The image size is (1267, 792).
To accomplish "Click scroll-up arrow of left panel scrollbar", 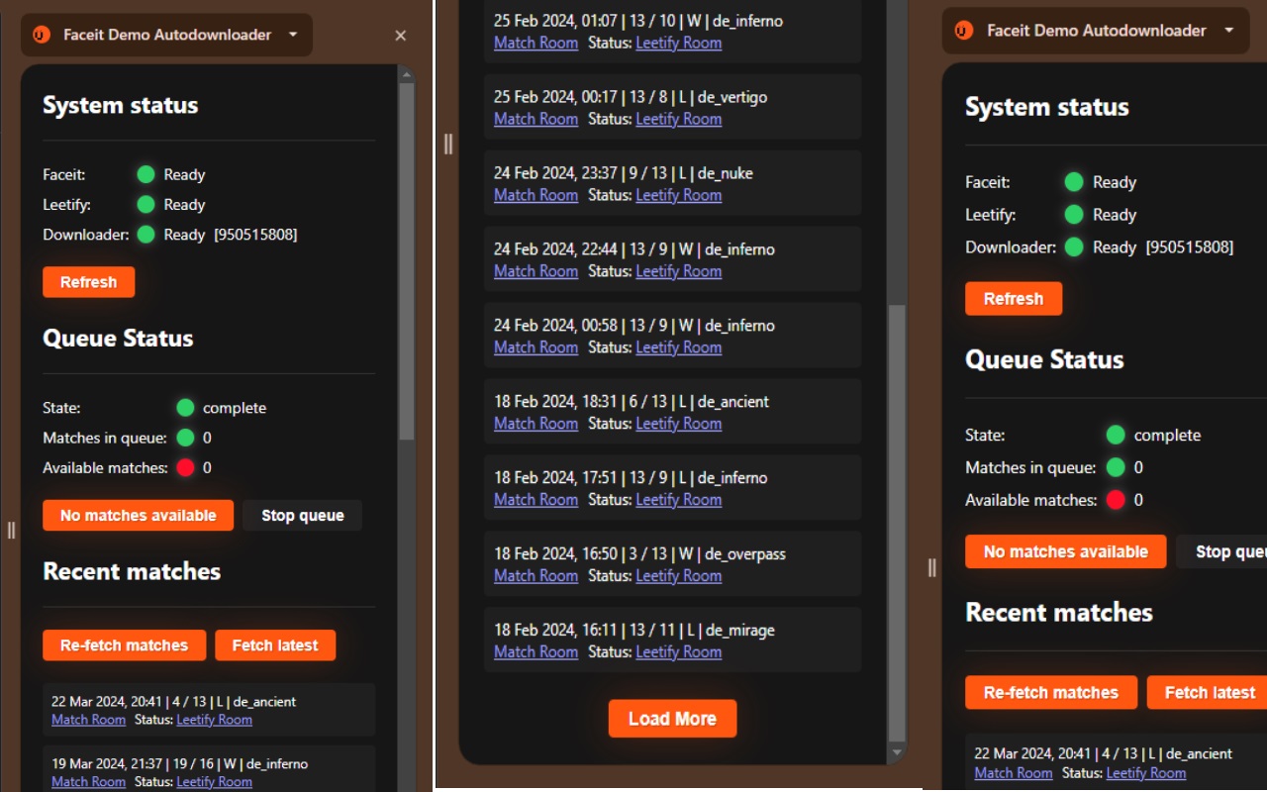I will (407, 73).
